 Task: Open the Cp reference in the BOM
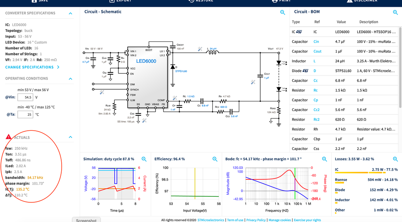coord(316,100)
